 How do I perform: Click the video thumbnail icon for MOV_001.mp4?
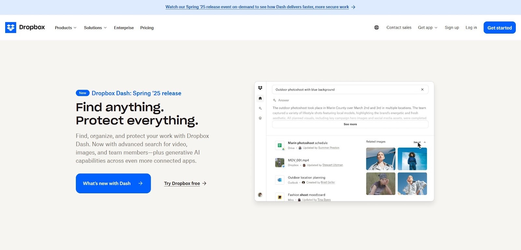tap(279, 162)
